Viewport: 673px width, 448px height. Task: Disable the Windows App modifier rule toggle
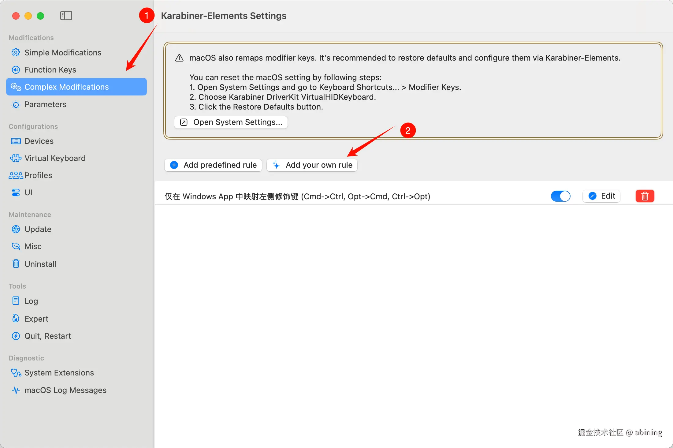pos(560,196)
